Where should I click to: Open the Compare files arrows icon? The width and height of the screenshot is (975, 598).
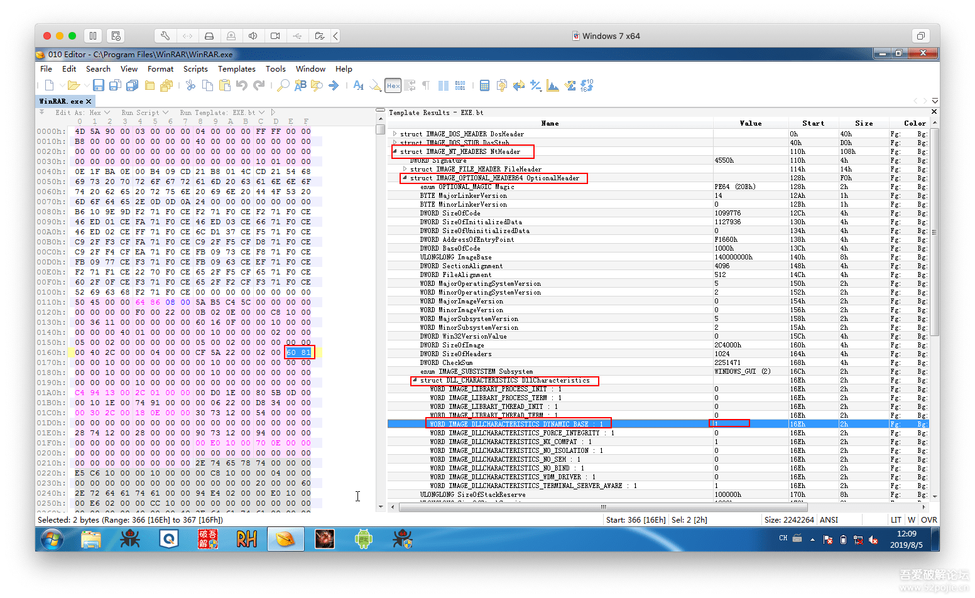point(518,85)
